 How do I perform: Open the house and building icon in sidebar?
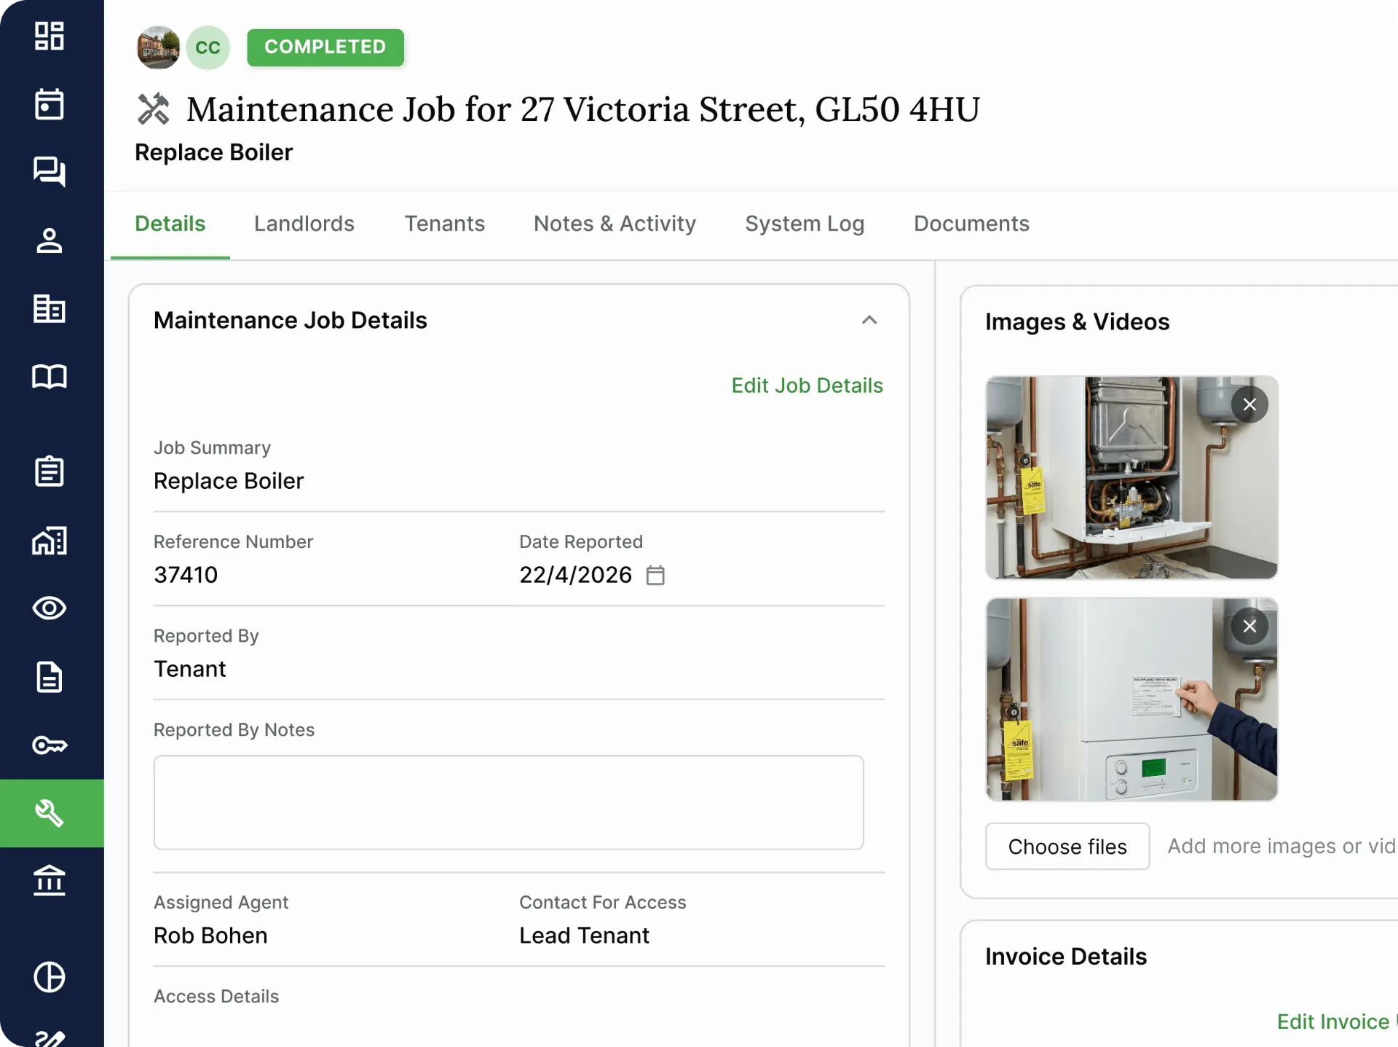pos(50,541)
